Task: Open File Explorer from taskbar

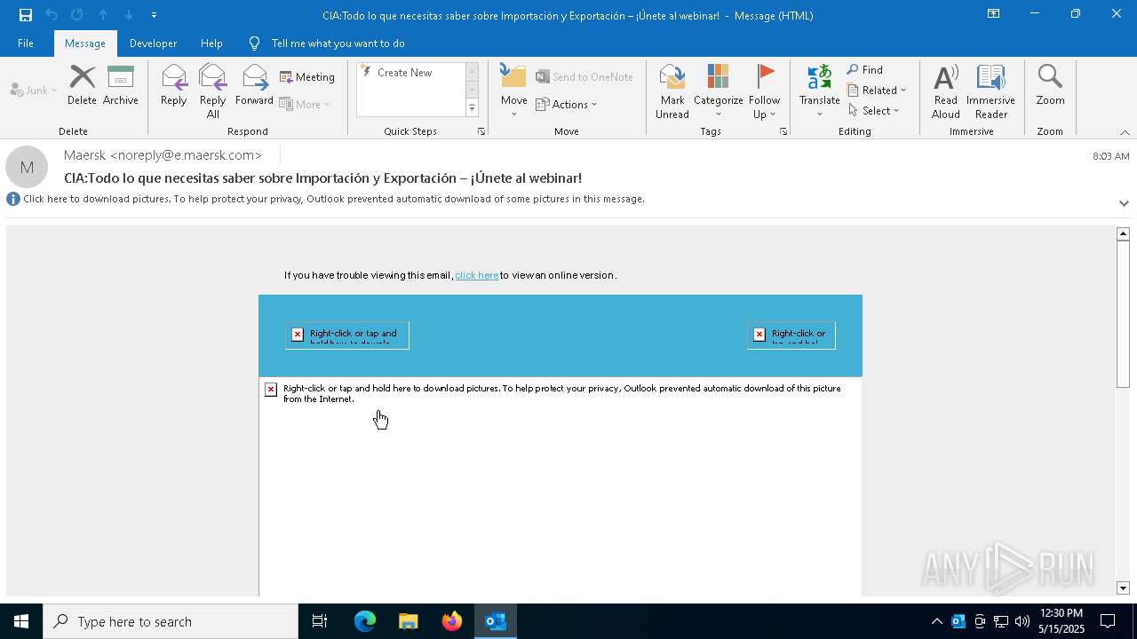Action: [x=408, y=621]
